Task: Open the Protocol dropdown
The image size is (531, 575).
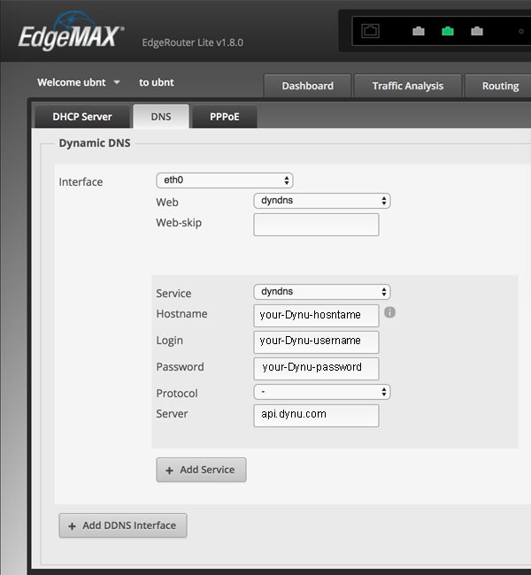Action: (322, 392)
